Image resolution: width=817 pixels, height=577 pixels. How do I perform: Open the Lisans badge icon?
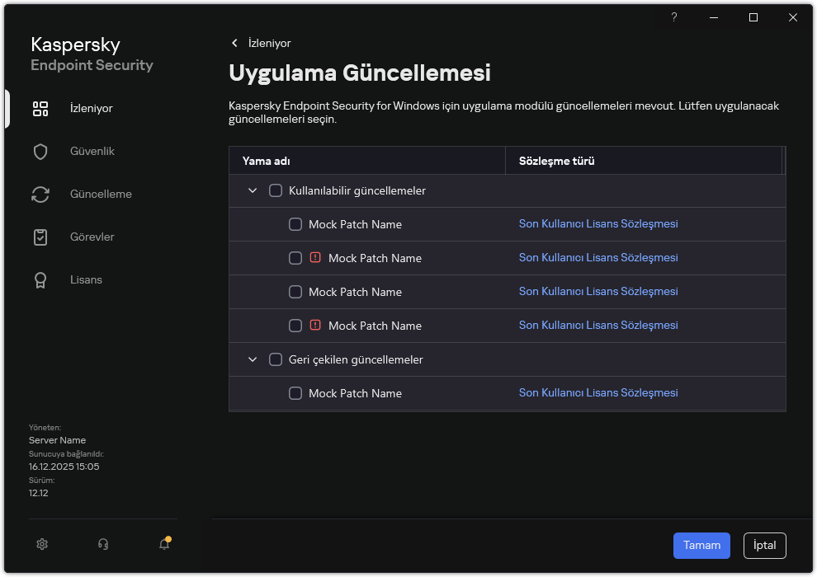(x=40, y=280)
